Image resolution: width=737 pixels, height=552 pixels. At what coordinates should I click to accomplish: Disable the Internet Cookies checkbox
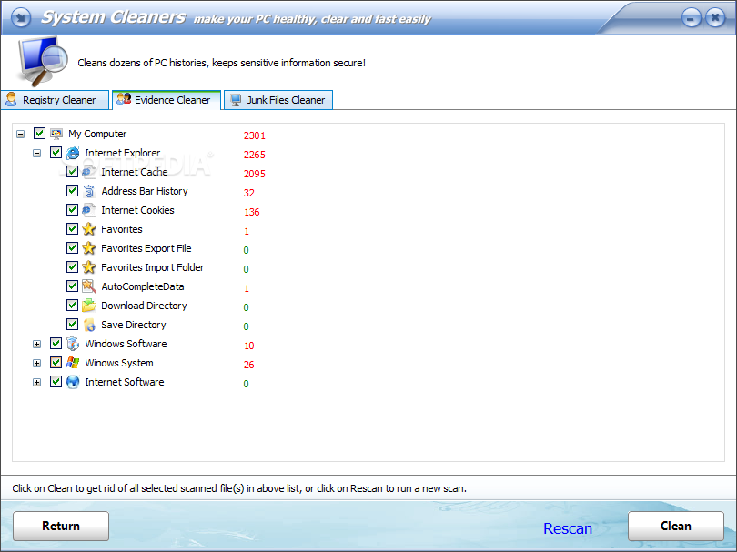[72, 209]
